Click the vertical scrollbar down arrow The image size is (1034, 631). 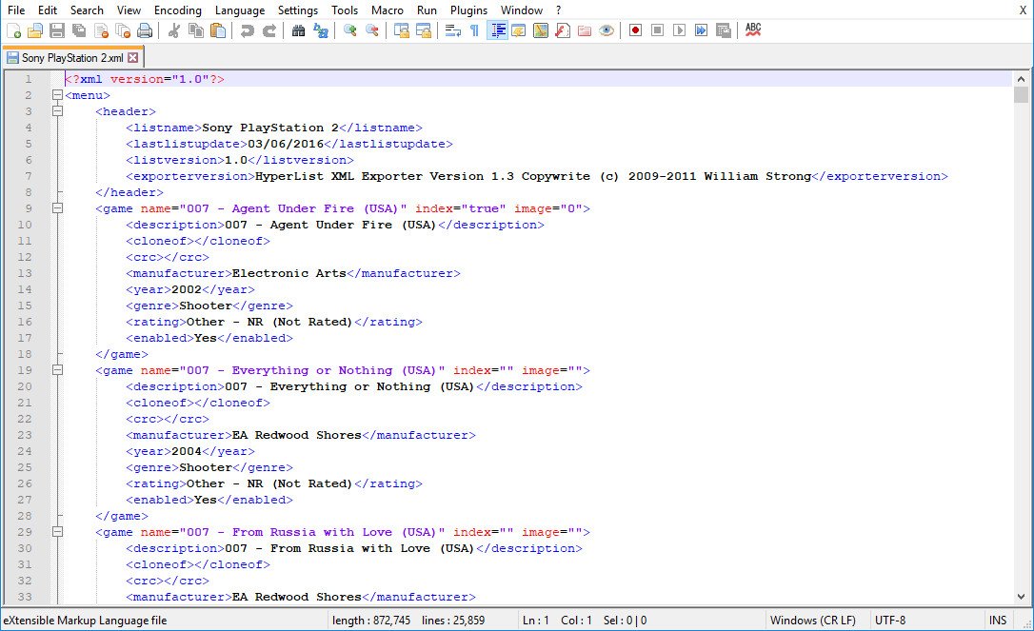coord(1021,597)
